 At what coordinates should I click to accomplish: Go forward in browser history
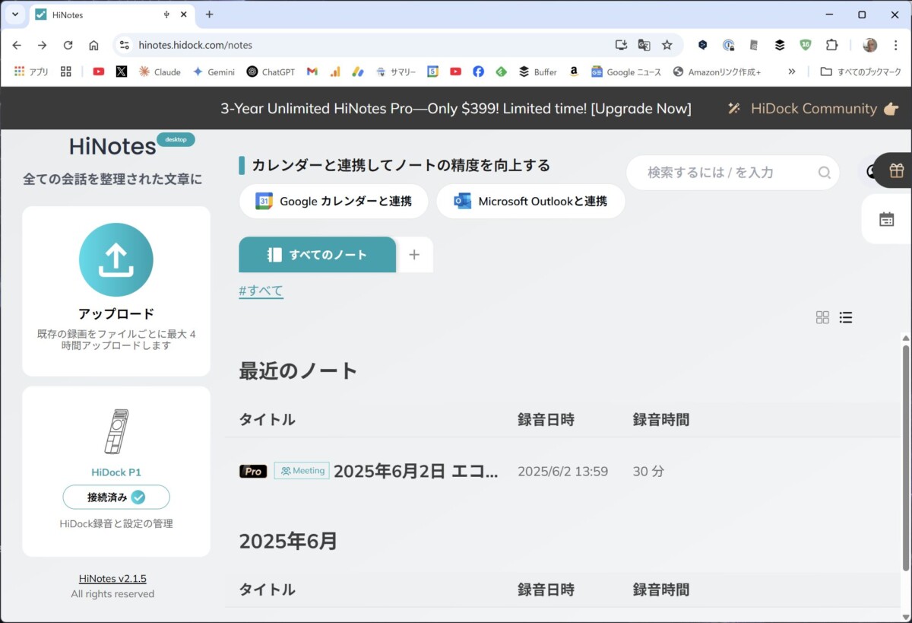pyautogui.click(x=43, y=45)
